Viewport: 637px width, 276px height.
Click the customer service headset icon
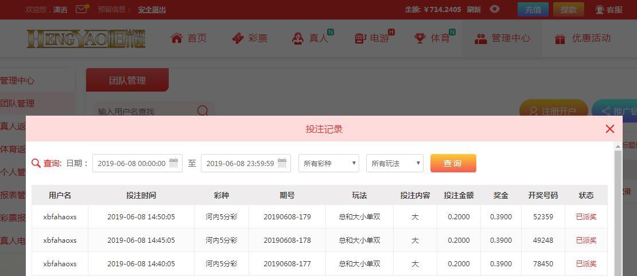(600, 10)
